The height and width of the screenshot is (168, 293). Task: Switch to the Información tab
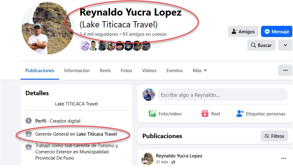tap(77, 70)
